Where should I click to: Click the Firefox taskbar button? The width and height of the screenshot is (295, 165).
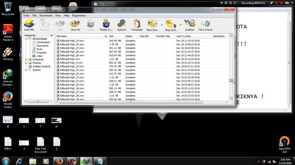[59, 161]
